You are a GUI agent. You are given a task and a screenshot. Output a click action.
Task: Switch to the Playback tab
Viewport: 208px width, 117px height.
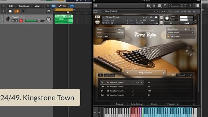[x=171, y=104]
